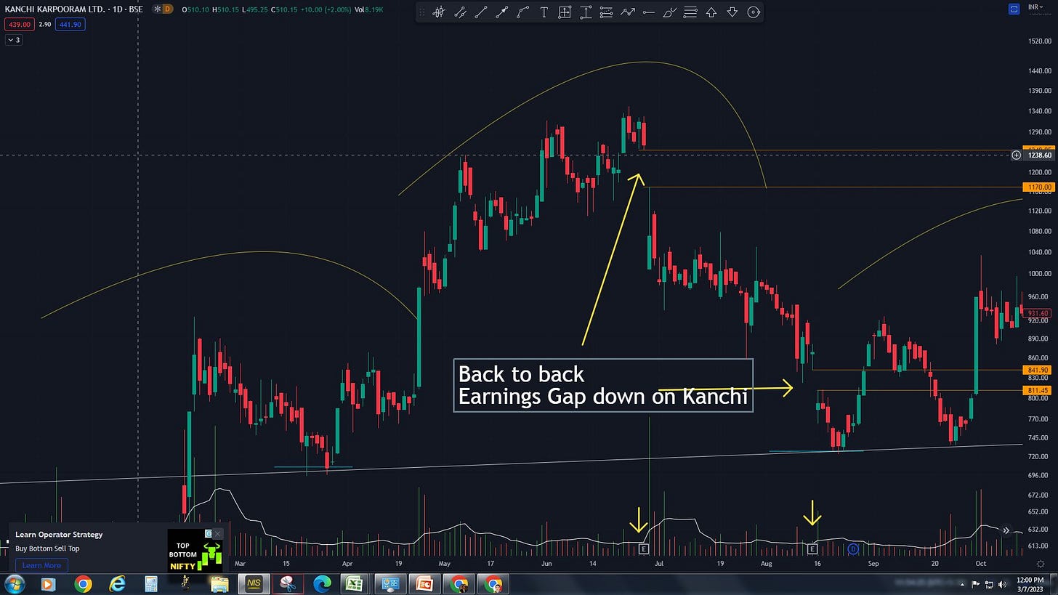1058x595 pixels.
Task: Select the Fibonacci retracement tool
Action: [x=606, y=12]
